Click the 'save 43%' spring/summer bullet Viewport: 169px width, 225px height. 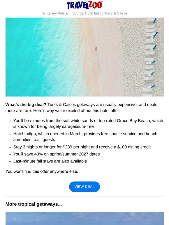(x=57, y=154)
